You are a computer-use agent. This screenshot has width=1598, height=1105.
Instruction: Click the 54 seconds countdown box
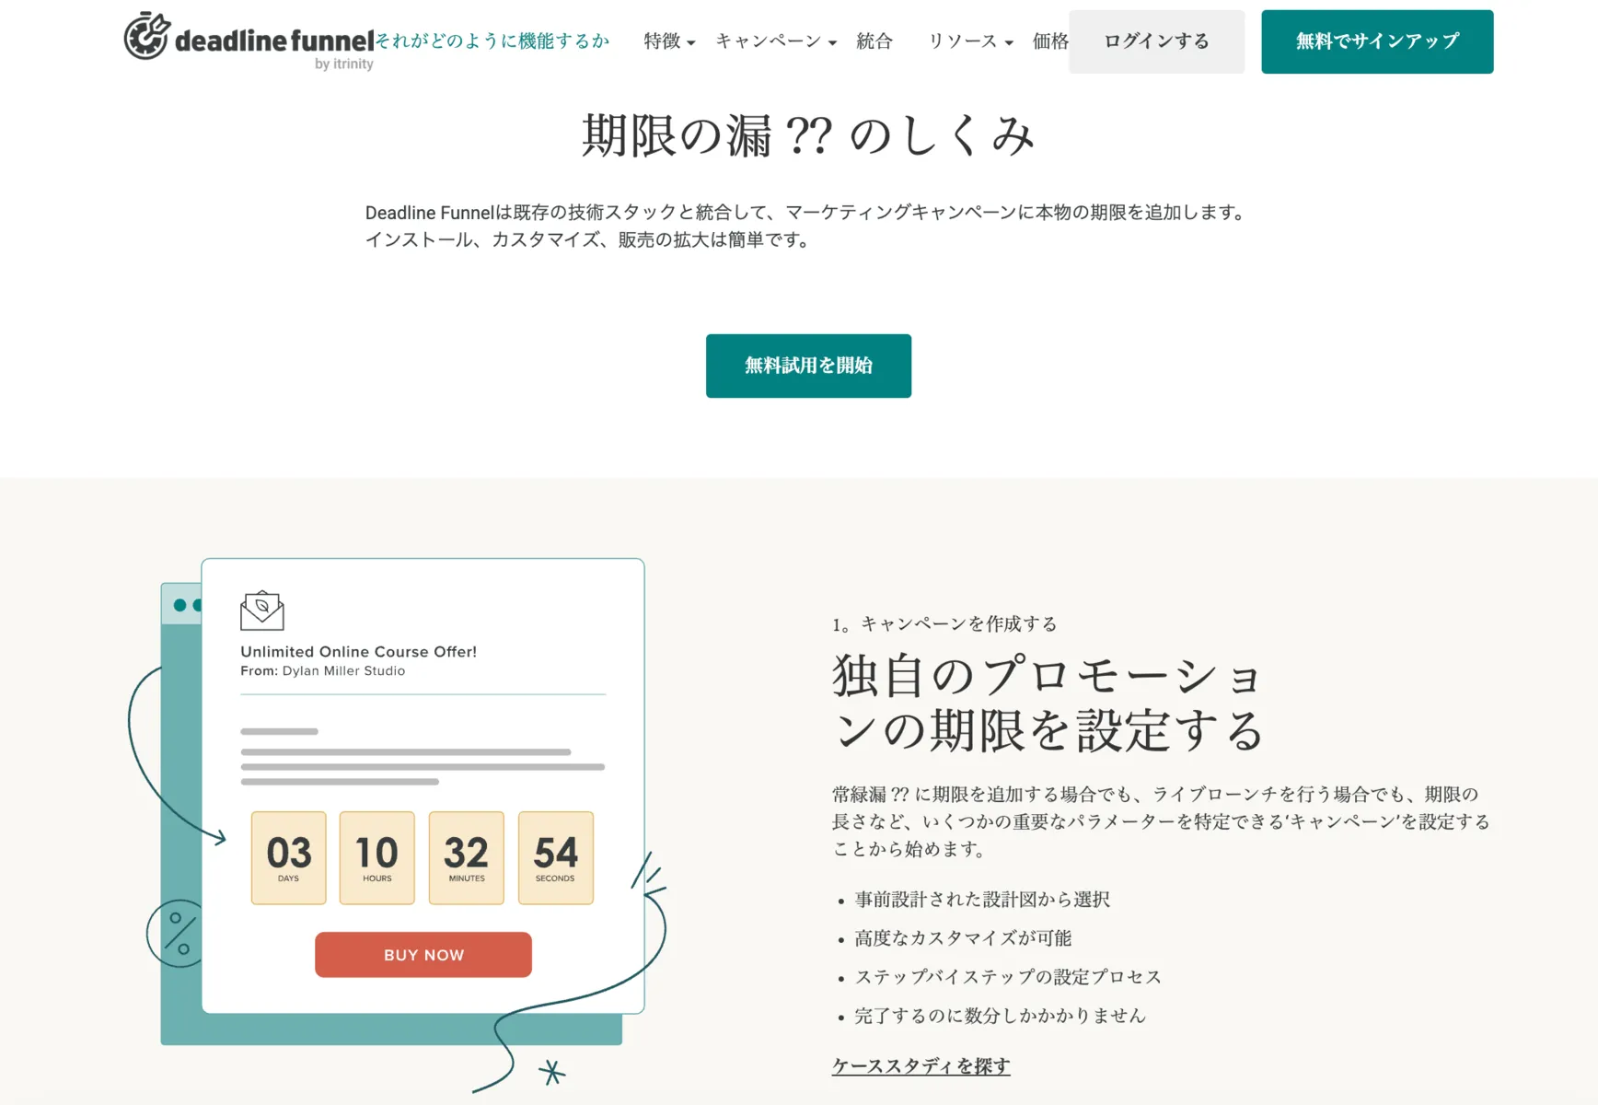(x=555, y=857)
